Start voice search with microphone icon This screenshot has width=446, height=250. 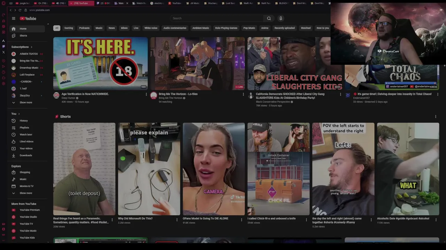pyautogui.click(x=281, y=18)
